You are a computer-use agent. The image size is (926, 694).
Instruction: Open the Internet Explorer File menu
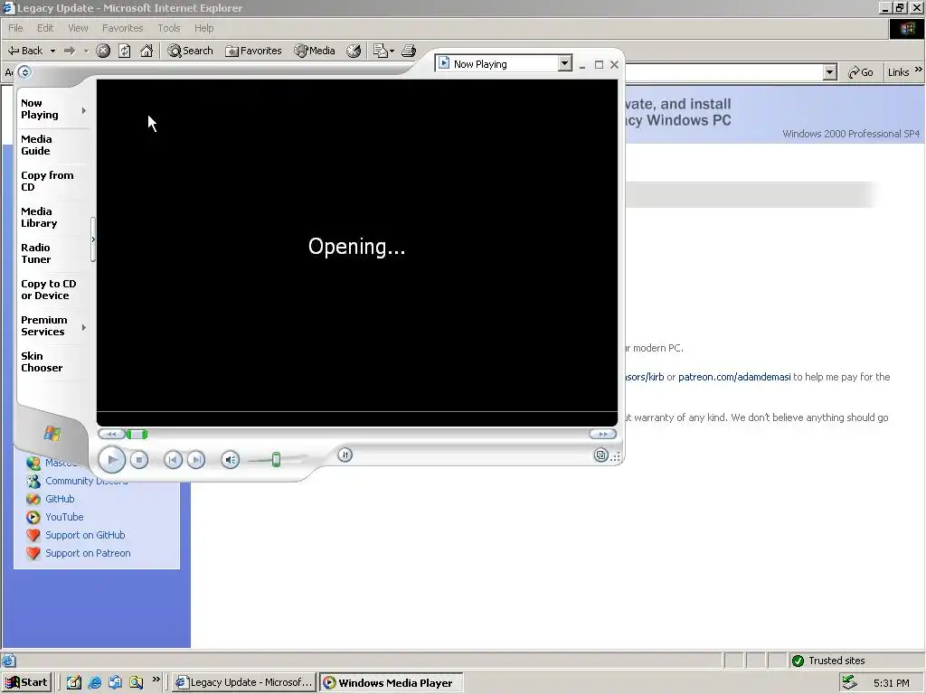tap(15, 28)
